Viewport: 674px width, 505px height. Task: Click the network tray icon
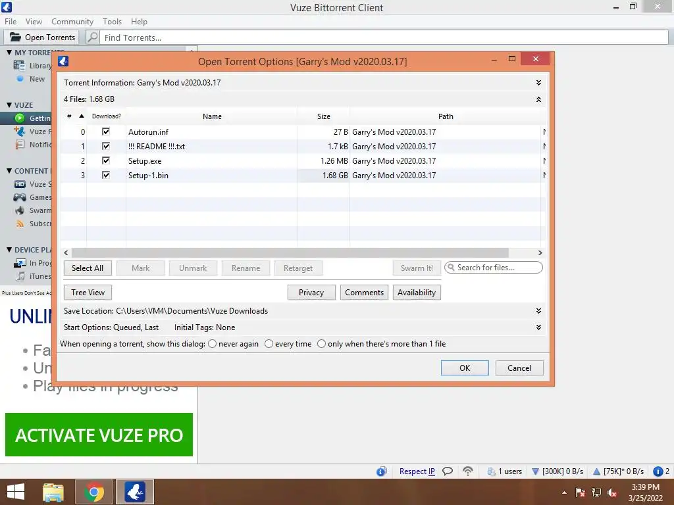coord(596,493)
